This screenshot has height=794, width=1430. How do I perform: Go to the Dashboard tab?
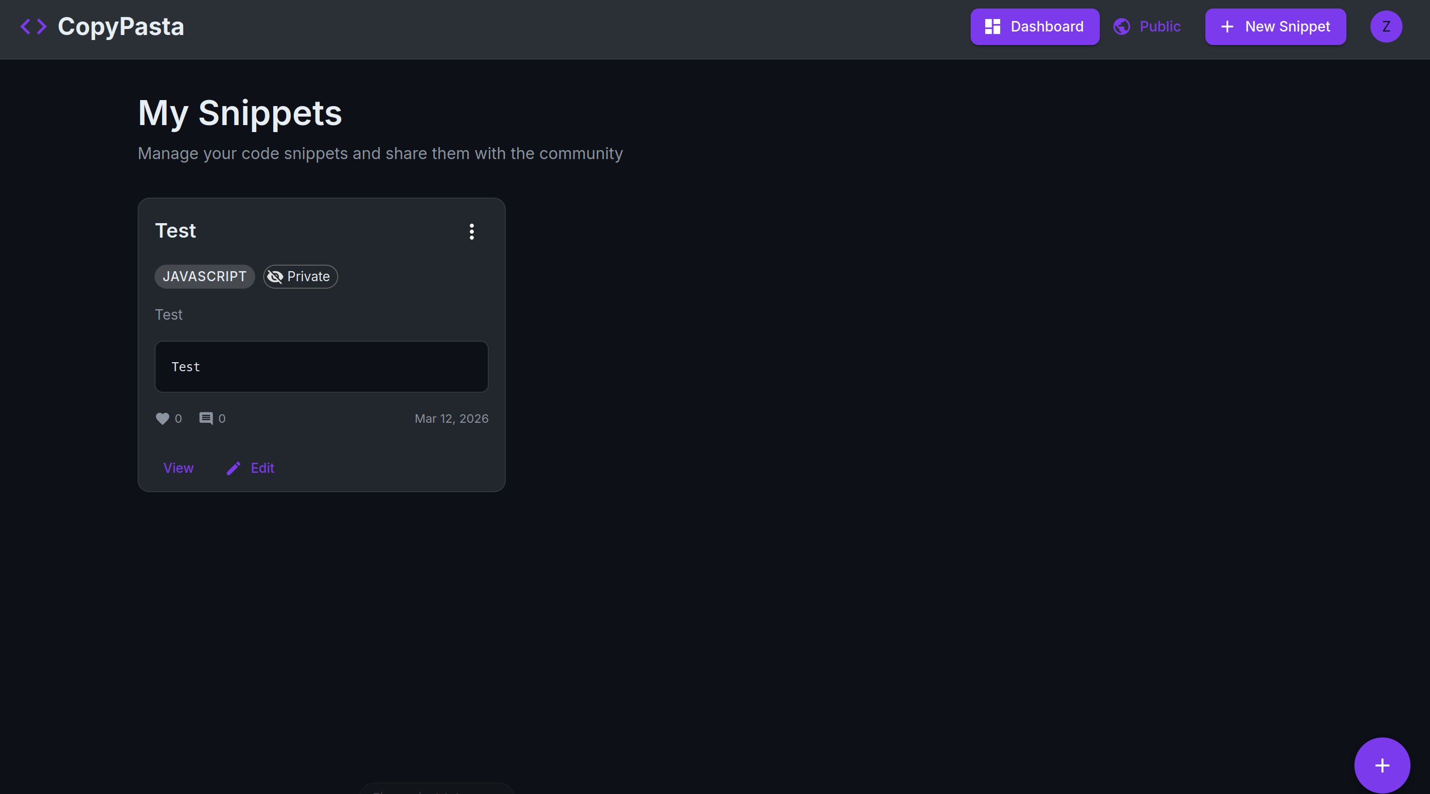1034,27
